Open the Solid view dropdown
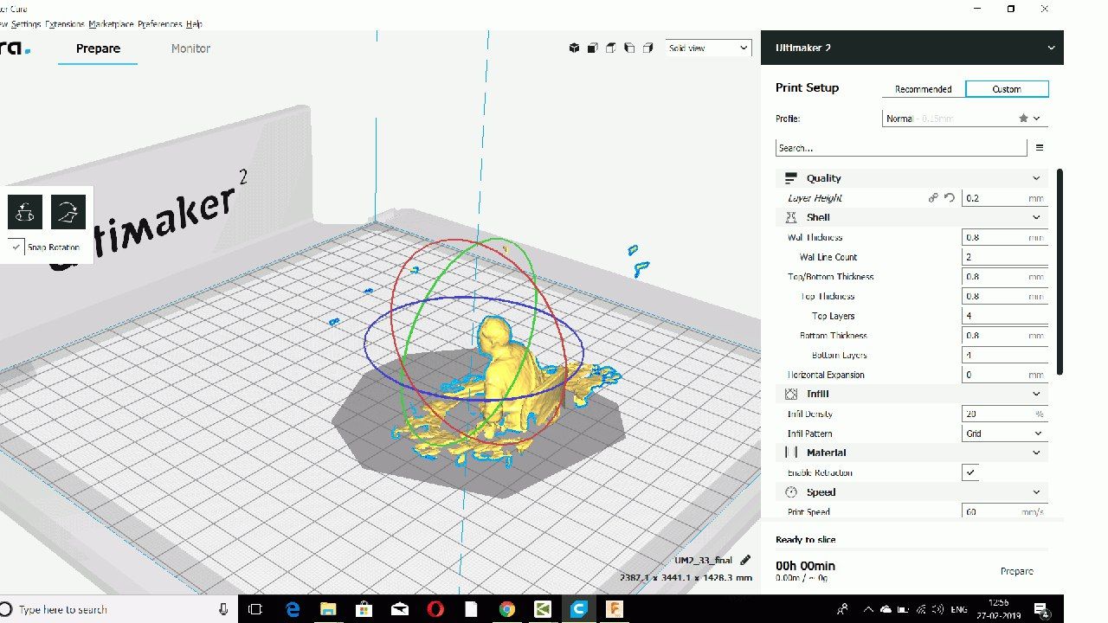This screenshot has width=1108, height=623. coord(708,48)
